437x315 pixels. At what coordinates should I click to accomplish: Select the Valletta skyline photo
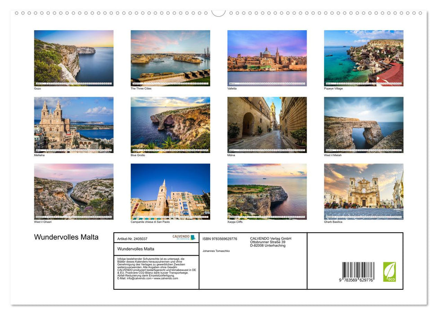coord(267,58)
